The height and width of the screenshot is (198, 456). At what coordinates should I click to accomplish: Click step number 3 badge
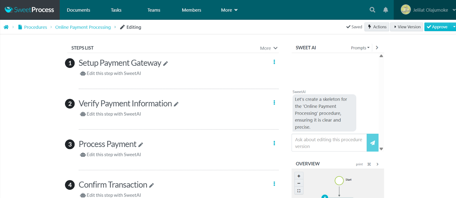coord(70,144)
